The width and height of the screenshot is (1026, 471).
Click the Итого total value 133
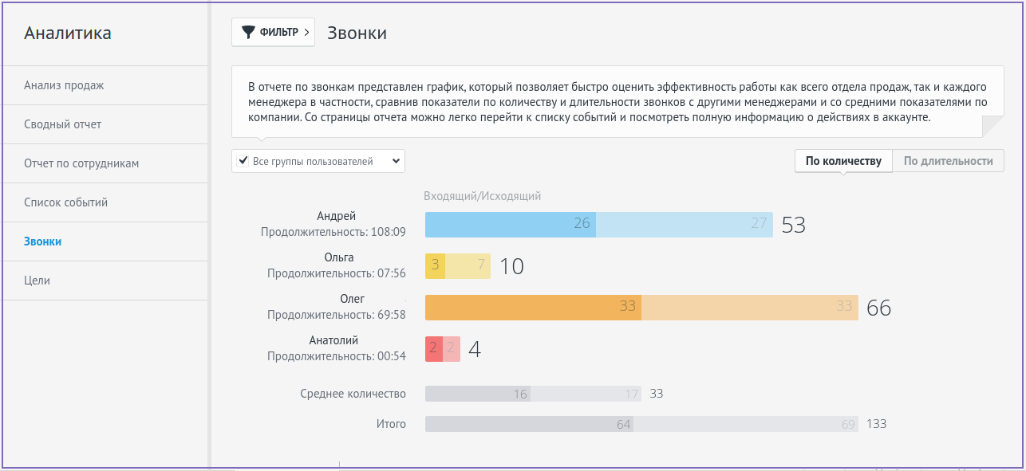(x=876, y=424)
